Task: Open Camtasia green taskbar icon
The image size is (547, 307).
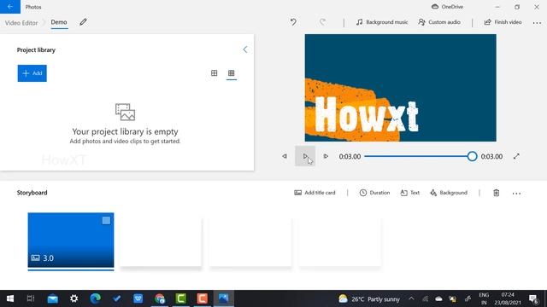Action: coord(180,298)
